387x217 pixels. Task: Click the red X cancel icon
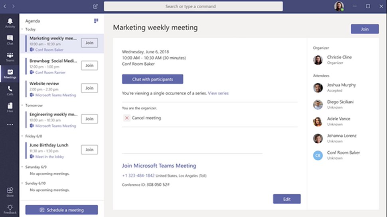coord(126,118)
